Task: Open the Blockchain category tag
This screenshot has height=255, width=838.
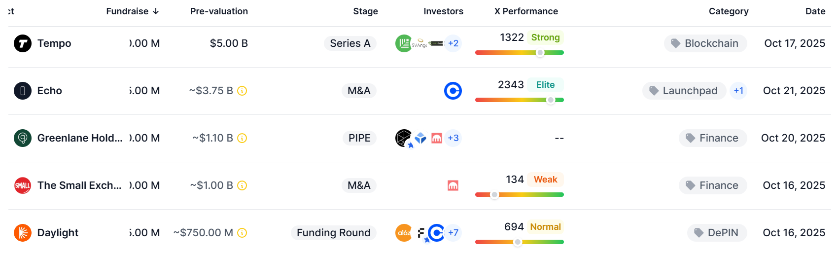Action: tap(705, 43)
